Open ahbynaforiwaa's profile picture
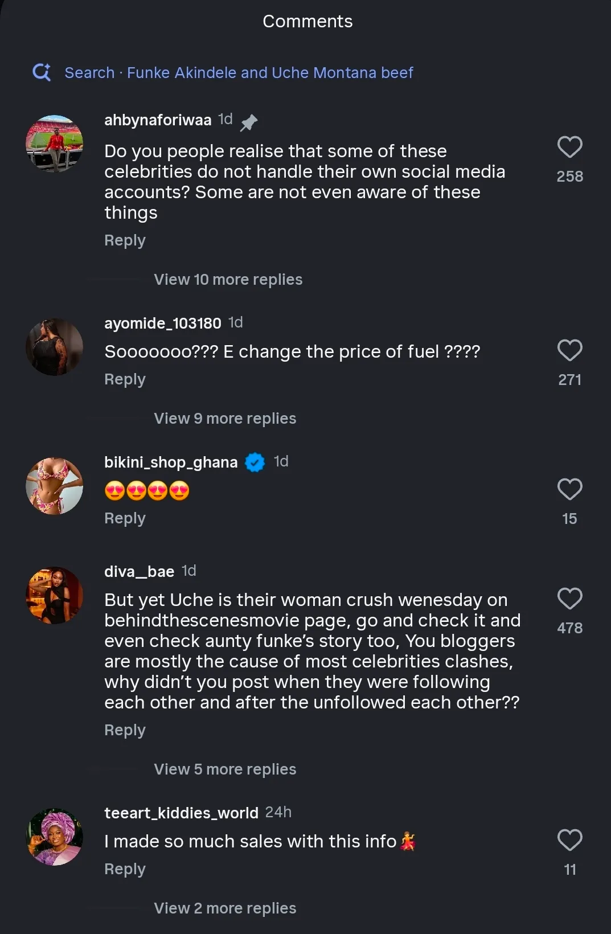Image resolution: width=611 pixels, height=934 pixels. (x=55, y=144)
